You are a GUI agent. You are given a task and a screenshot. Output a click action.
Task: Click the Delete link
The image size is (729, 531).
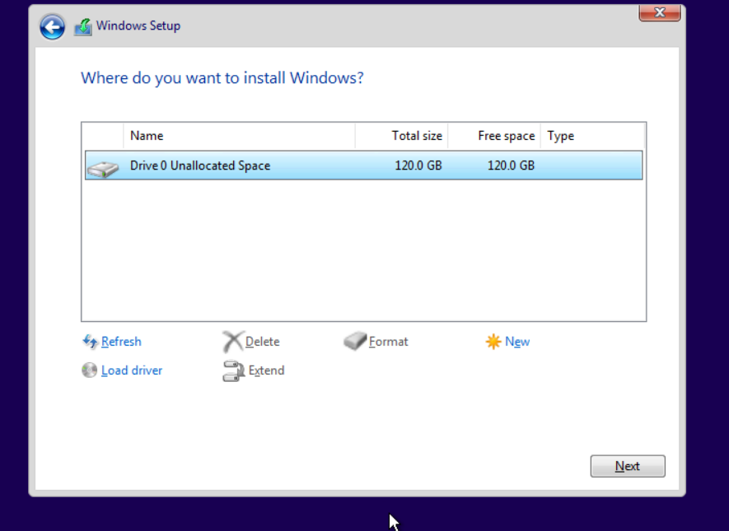tap(262, 342)
